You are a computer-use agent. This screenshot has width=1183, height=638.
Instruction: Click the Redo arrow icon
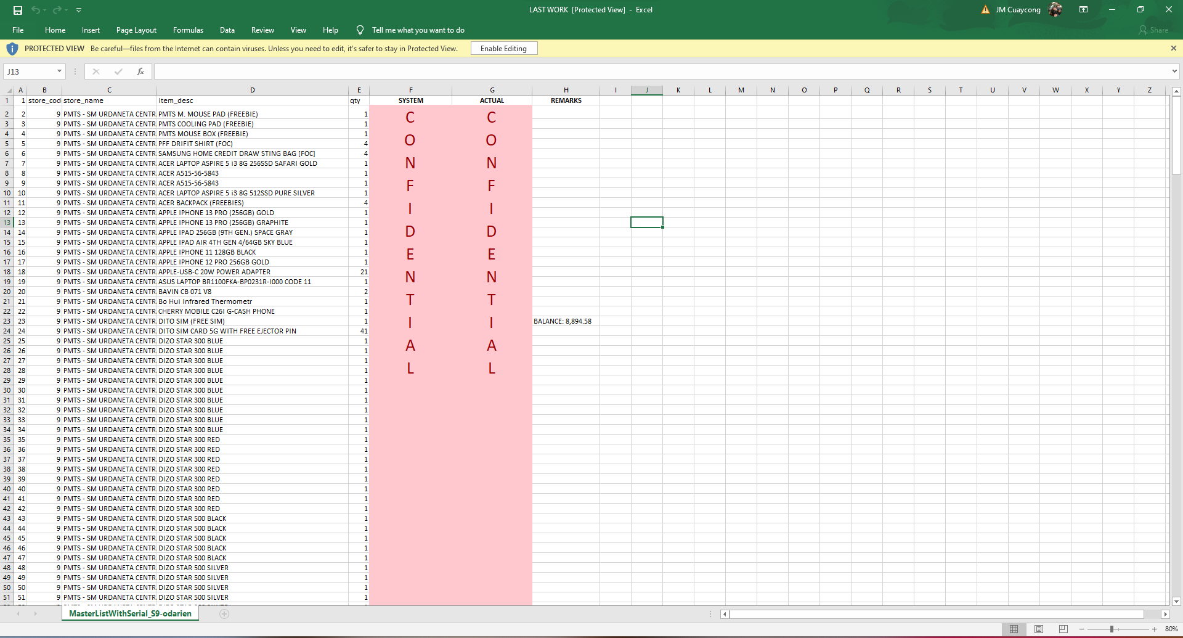[x=57, y=10]
